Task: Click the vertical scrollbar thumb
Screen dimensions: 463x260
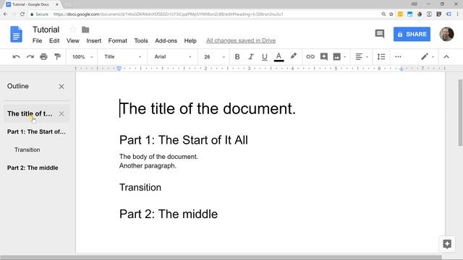Action: [460, 113]
